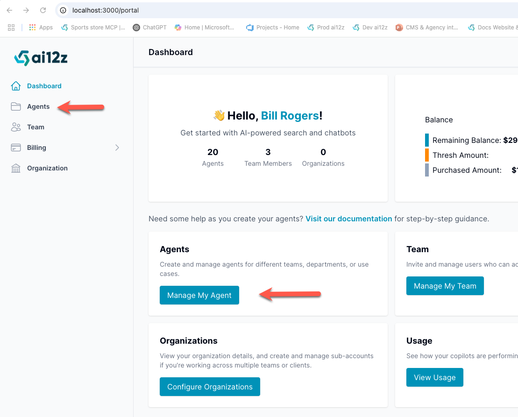Open the Apps bookmark icon
Image resolution: width=518 pixels, height=417 pixels.
[x=32, y=28]
